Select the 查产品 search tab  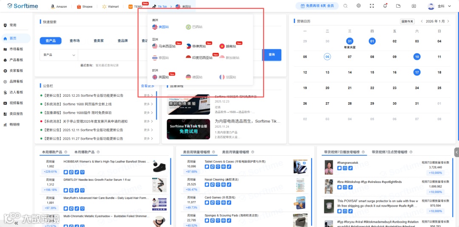[x=51, y=41]
